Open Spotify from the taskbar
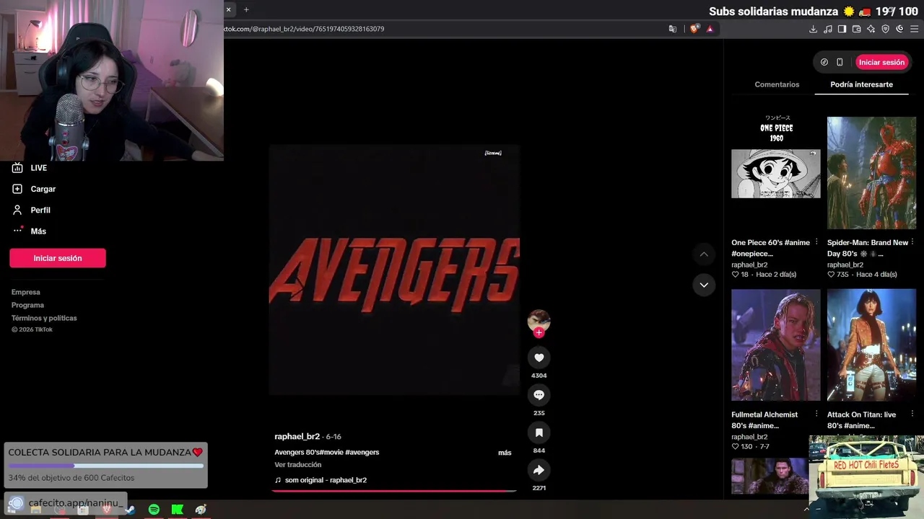This screenshot has width=924, height=519. point(154,510)
